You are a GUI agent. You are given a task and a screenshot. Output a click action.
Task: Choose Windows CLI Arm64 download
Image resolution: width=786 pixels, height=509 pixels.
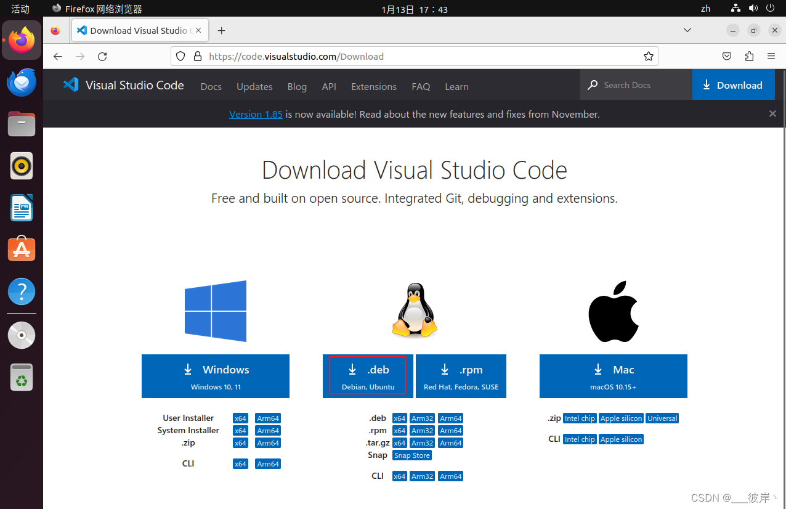[x=268, y=464]
